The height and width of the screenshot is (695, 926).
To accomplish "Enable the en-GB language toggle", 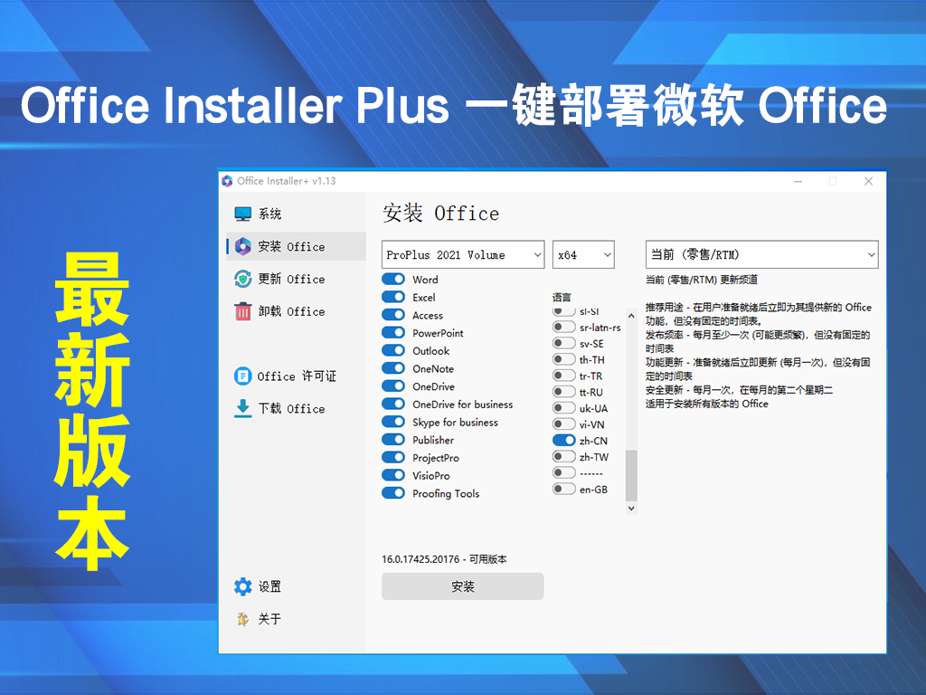I will (x=564, y=489).
